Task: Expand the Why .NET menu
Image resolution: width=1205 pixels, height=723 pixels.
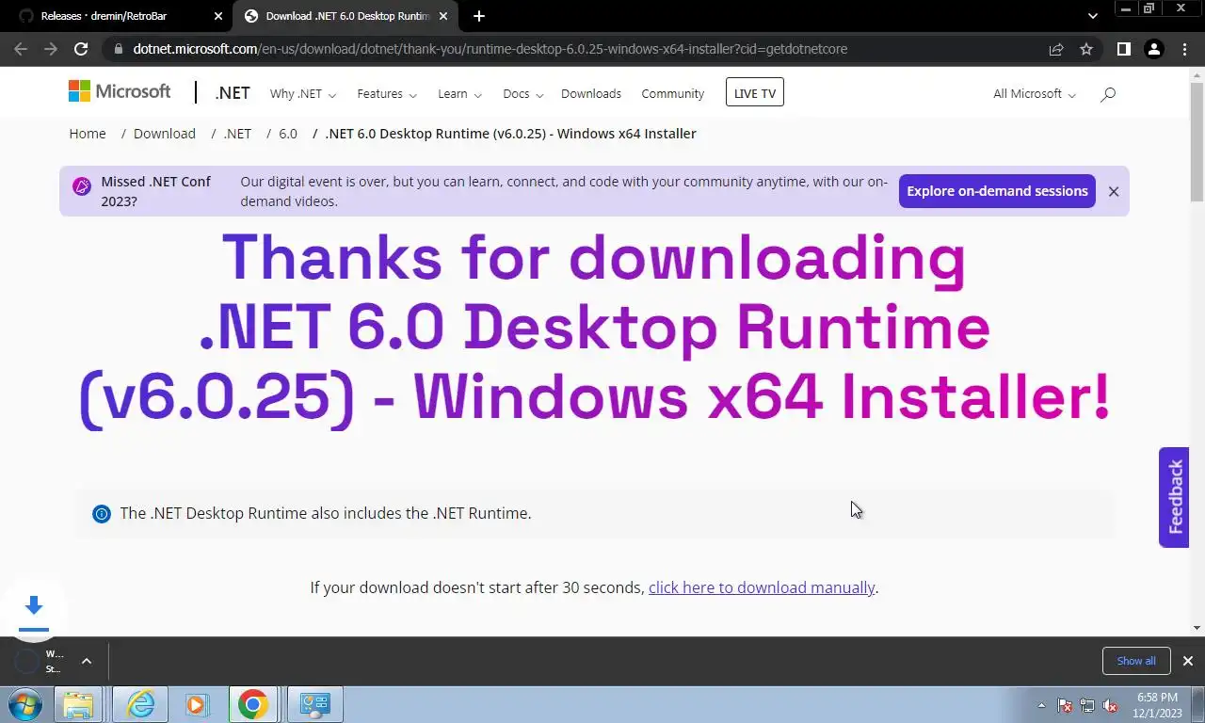Action: pyautogui.click(x=303, y=94)
